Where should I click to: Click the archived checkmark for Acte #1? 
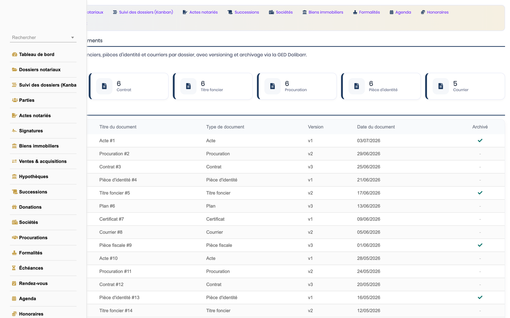[480, 141]
